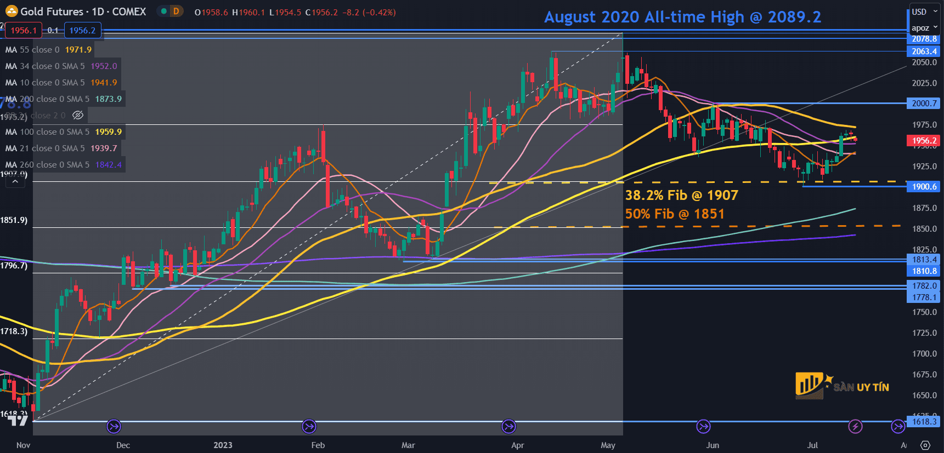Image resolution: width=944 pixels, height=453 pixels.
Task: Click the 1810.8 price line label
Action: 924,271
